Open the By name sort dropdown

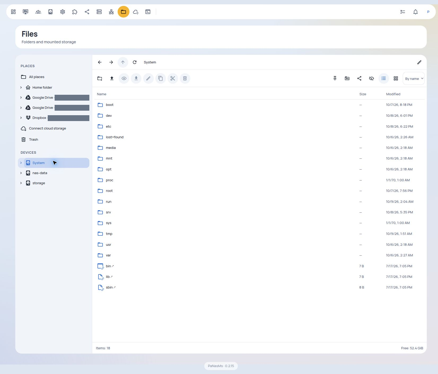point(414,79)
